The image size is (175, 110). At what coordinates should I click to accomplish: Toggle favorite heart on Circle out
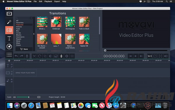[52, 18]
